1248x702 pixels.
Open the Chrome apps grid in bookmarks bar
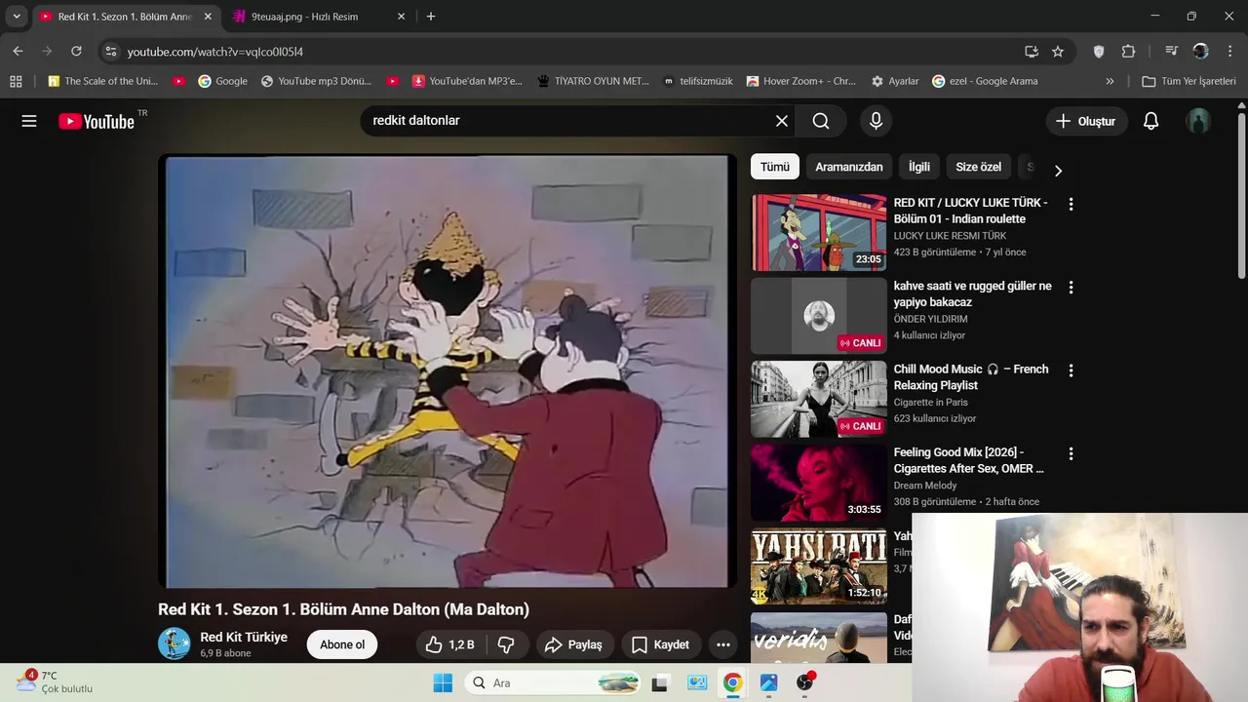(16, 81)
